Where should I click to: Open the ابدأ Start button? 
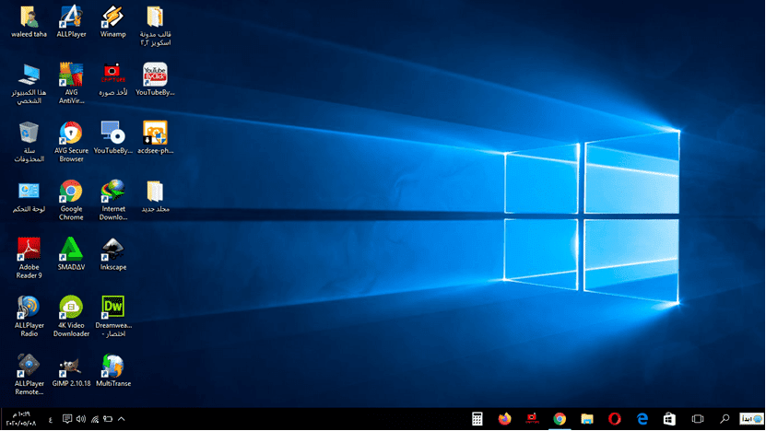tap(751, 419)
